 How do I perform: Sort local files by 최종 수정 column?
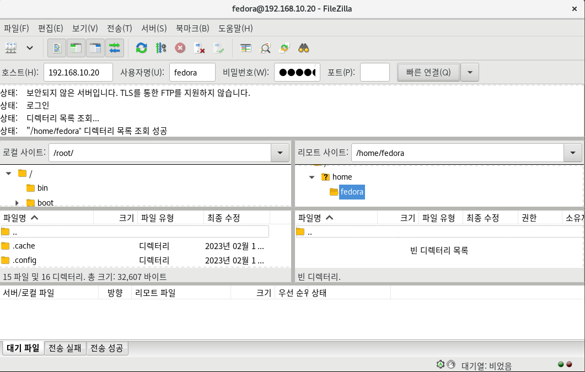237,218
